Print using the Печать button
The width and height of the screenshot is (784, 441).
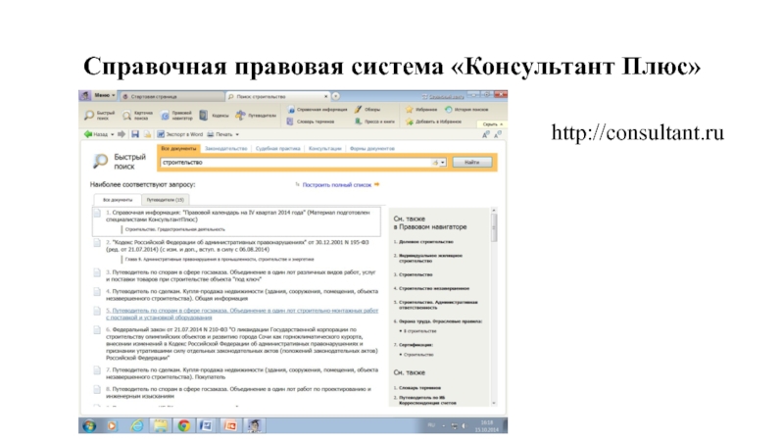point(220,134)
